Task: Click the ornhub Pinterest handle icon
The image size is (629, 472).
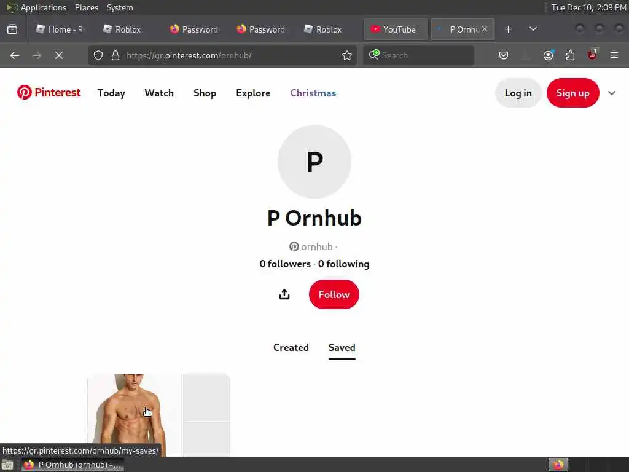Action: click(x=294, y=246)
